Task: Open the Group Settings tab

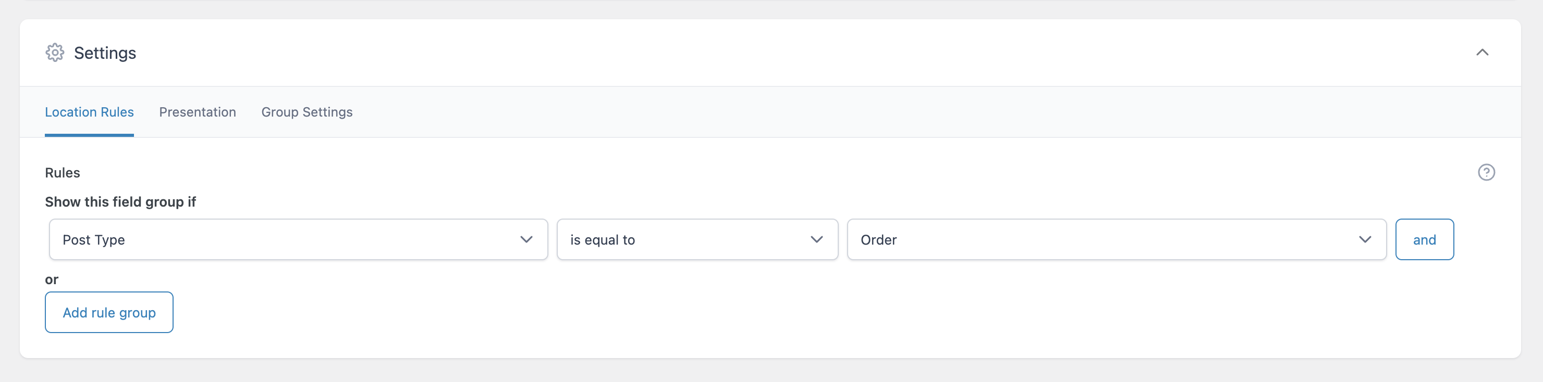Action: click(307, 112)
